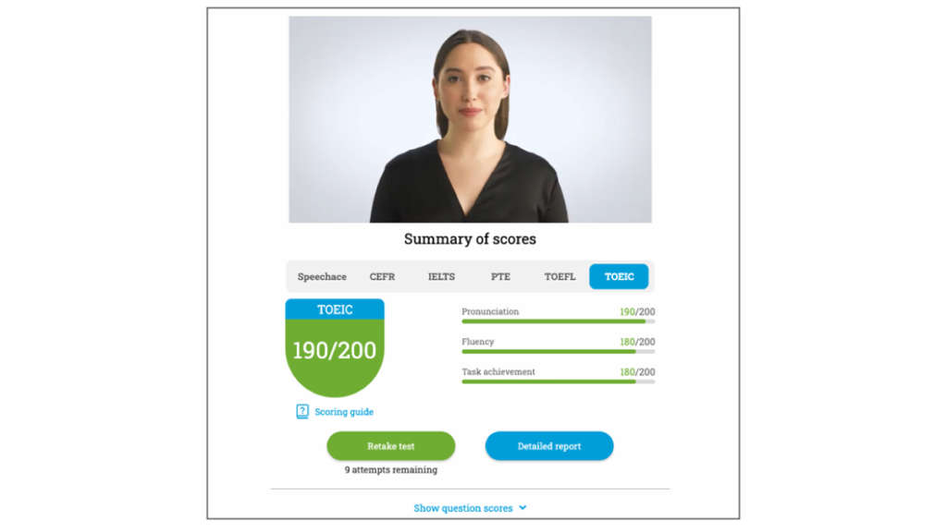Click the Pronunciation 190/200 score value
Screen dimensions: 947x532
point(637,312)
